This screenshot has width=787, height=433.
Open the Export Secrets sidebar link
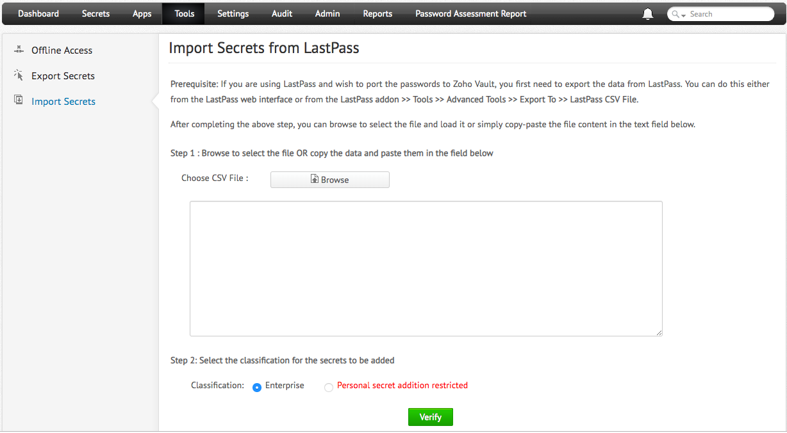click(x=63, y=75)
